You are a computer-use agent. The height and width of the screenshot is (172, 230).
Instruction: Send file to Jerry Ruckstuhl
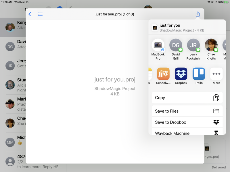193,45
